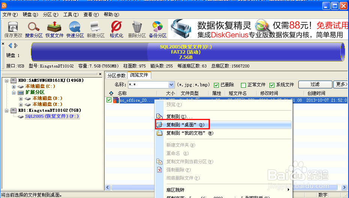Click the 更多 more options button
The height and width of the screenshot is (198, 349).
pyautogui.click(x=341, y=84)
